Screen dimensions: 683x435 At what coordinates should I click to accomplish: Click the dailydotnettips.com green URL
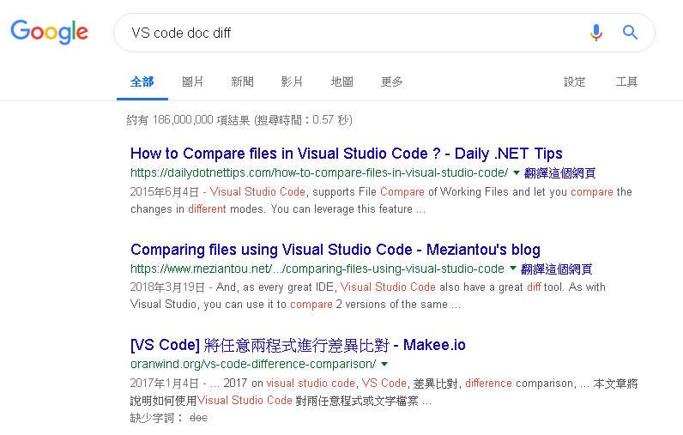coord(319,172)
